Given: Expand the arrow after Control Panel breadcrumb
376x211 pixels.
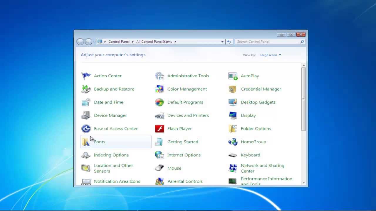Looking at the screenshot, I should click(x=133, y=42).
